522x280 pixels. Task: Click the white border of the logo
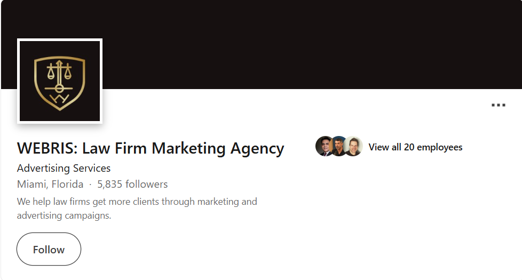click(x=18, y=81)
